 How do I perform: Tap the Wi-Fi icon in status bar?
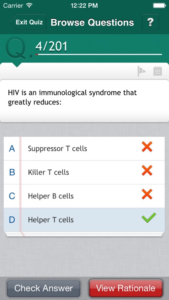tap(29, 5)
